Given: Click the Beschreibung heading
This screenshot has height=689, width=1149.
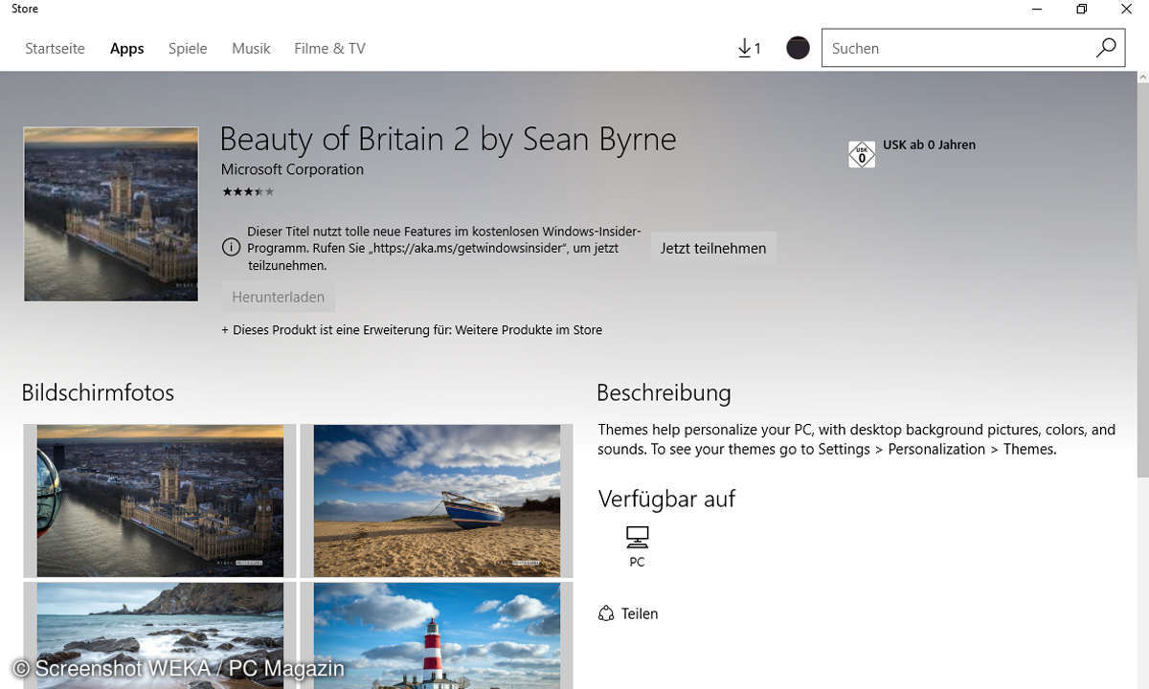Looking at the screenshot, I should (x=664, y=392).
